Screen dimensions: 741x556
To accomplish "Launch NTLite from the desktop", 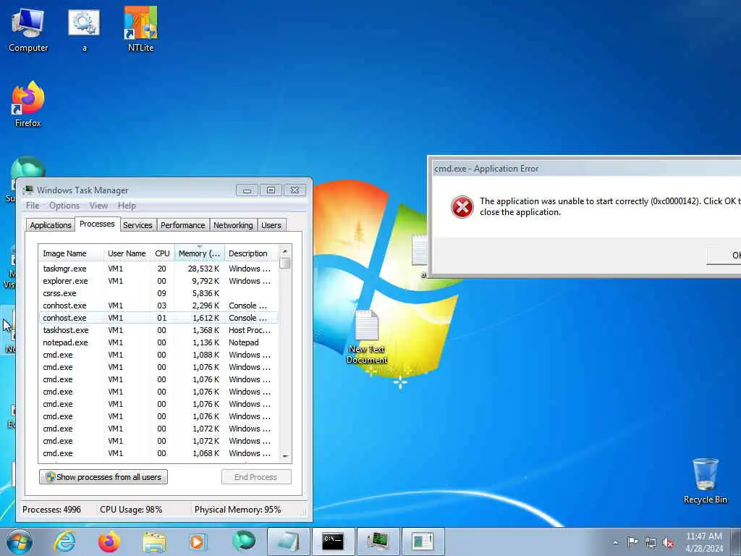I will pyautogui.click(x=140, y=29).
